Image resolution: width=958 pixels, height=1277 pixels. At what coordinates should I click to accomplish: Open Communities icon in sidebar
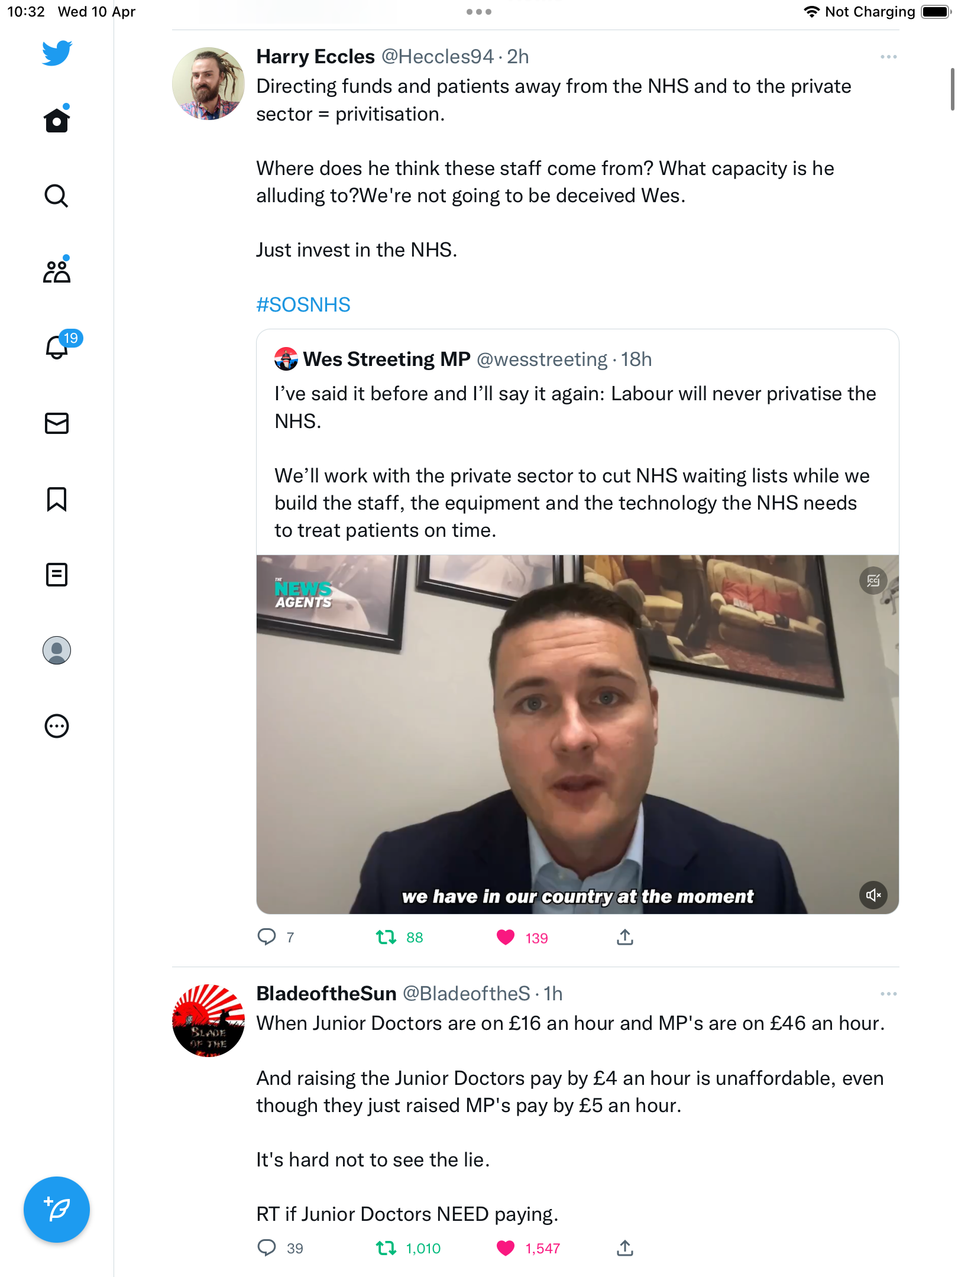pyautogui.click(x=57, y=271)
